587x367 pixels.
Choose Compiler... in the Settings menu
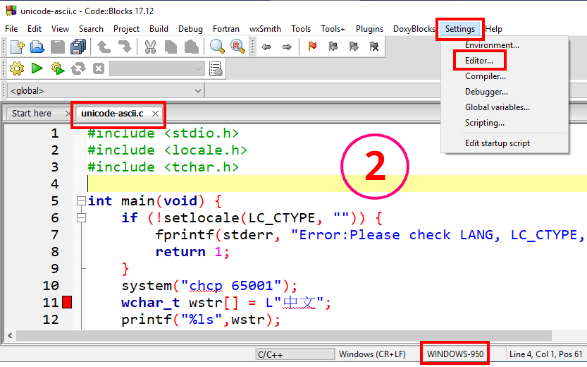pos(485,76)
